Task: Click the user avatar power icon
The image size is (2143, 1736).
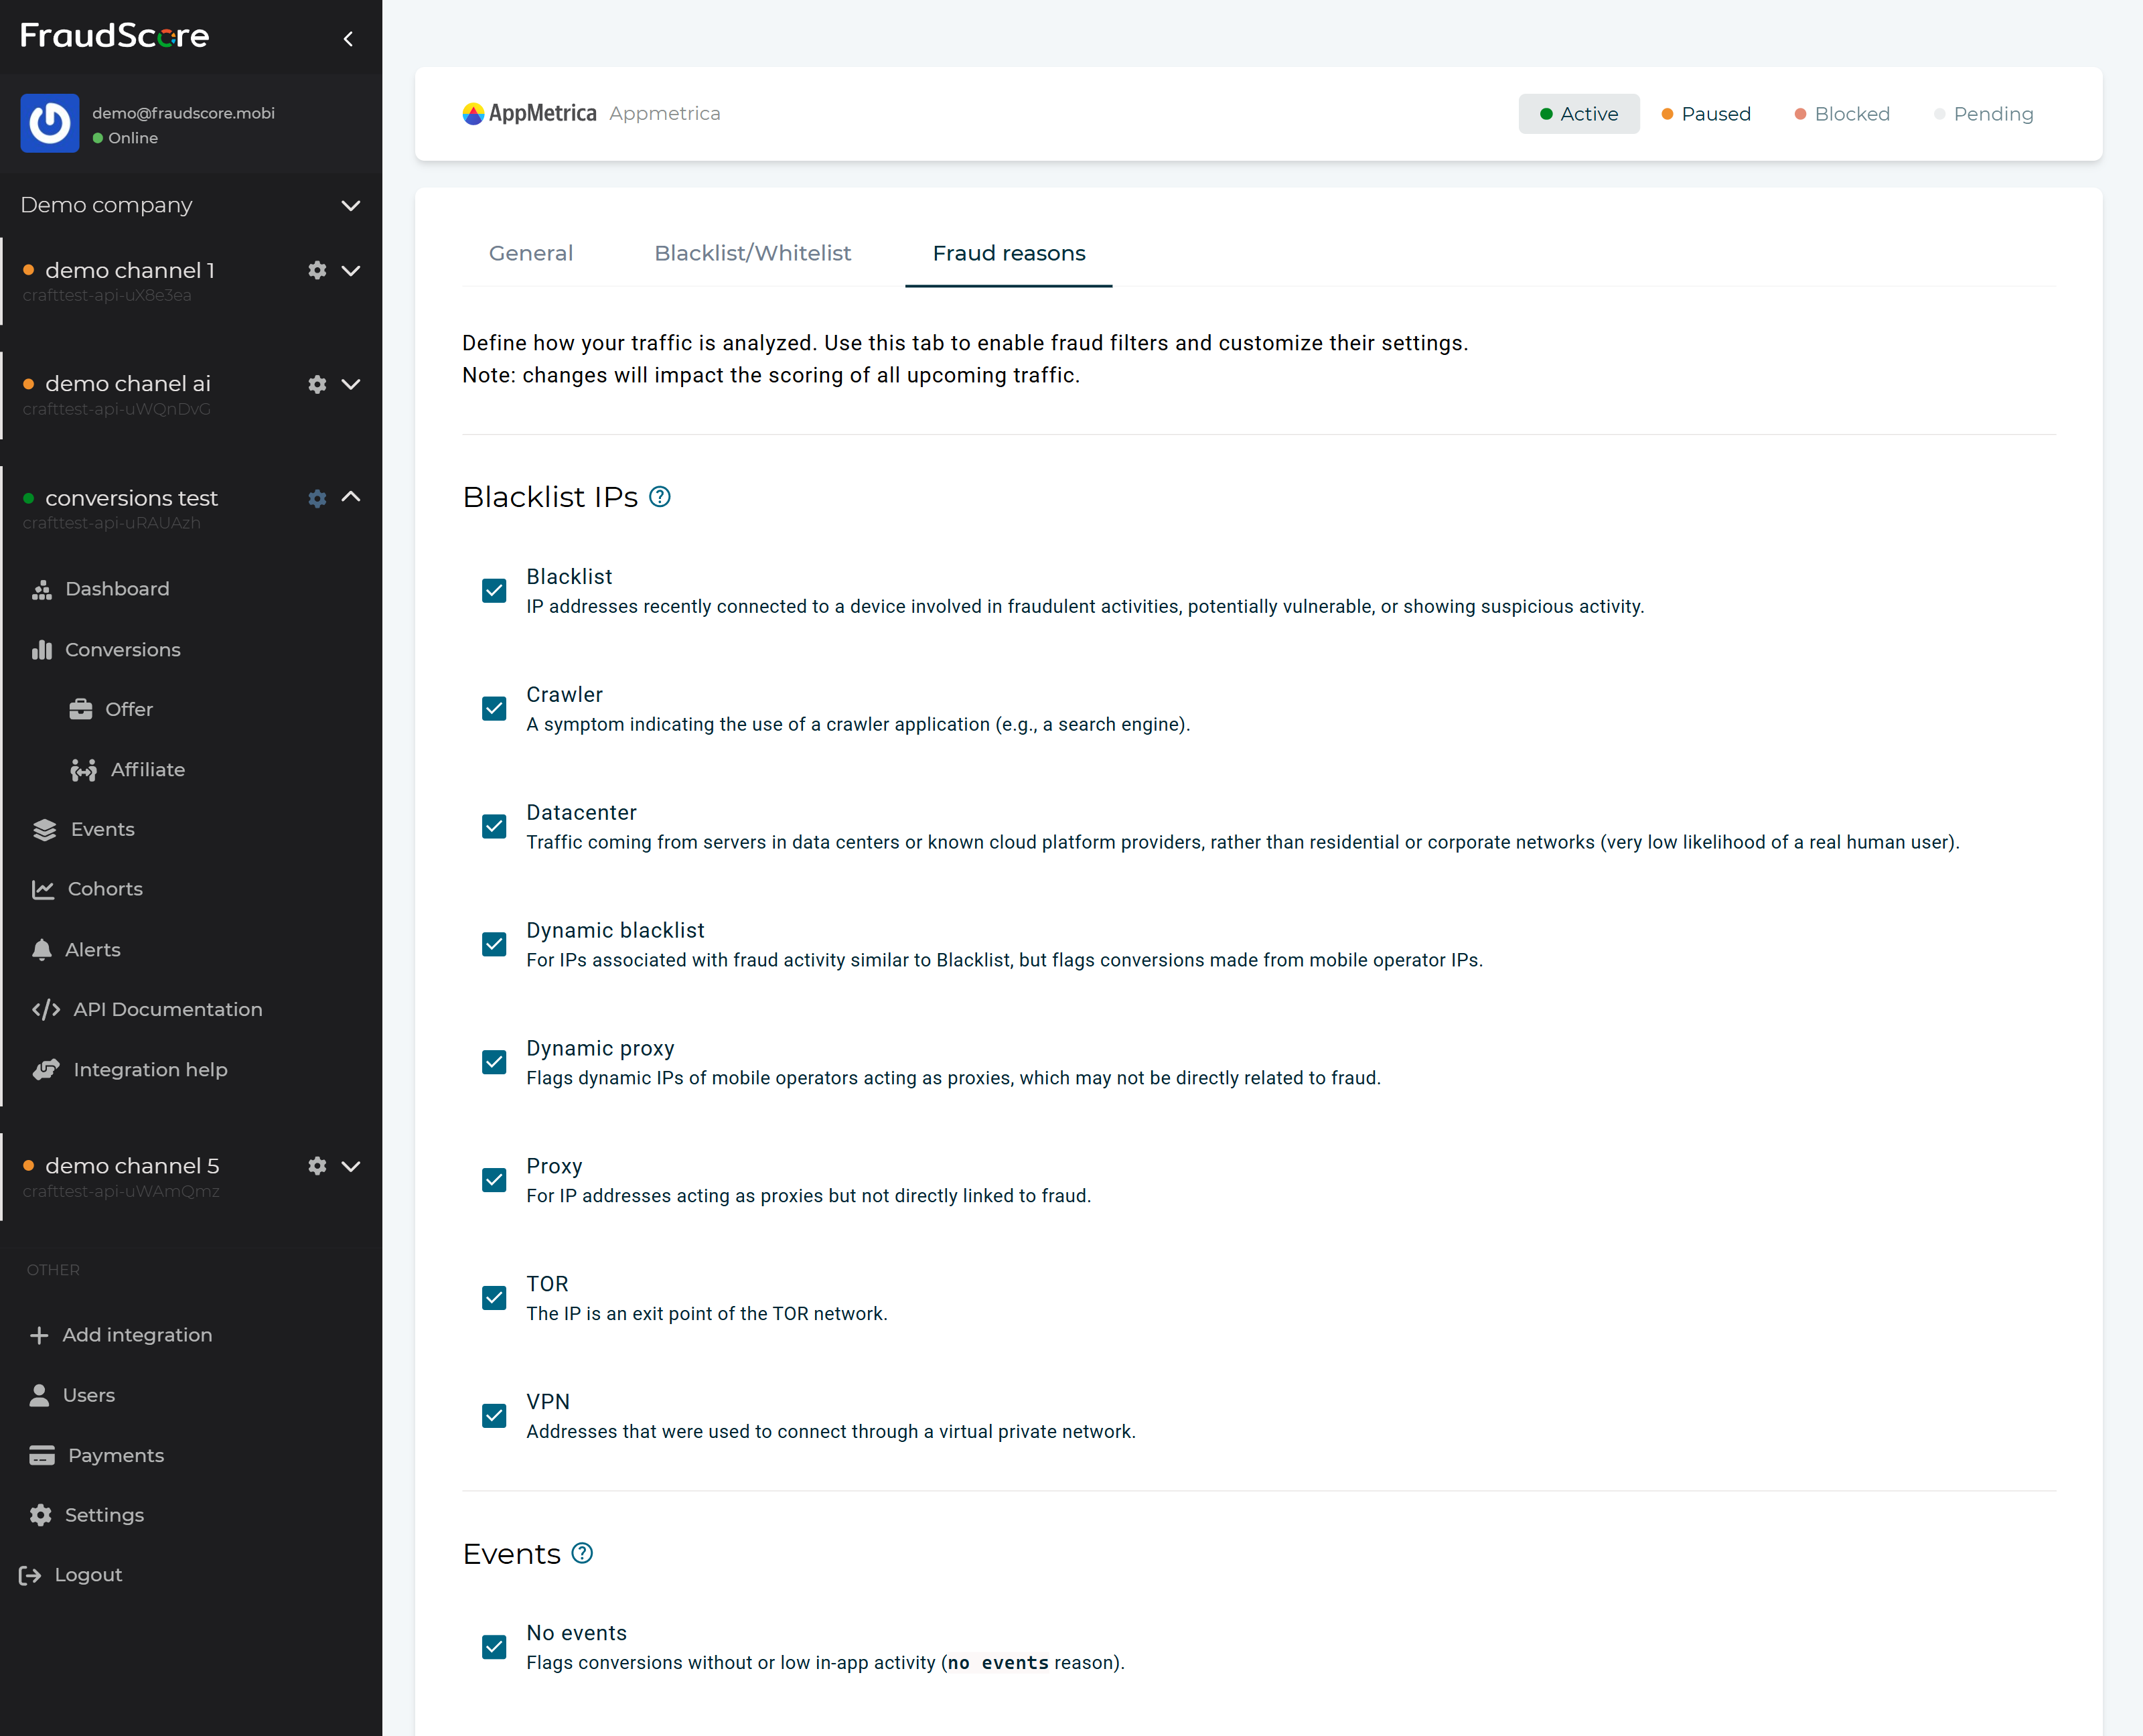Action: pos(50,124)
